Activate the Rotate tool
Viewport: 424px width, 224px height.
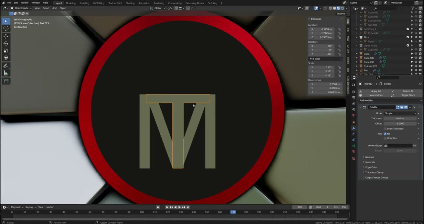(6, 43)
